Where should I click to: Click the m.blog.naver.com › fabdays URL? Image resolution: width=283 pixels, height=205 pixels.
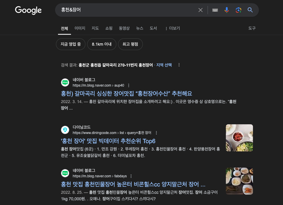tap(100, 176)
